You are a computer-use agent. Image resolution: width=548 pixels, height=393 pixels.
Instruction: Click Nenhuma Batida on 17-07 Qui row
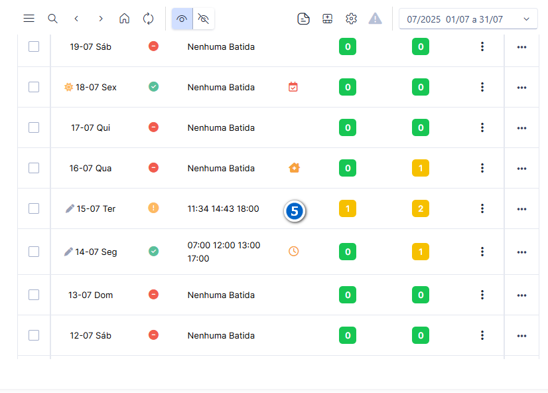(x=221, y=128)
